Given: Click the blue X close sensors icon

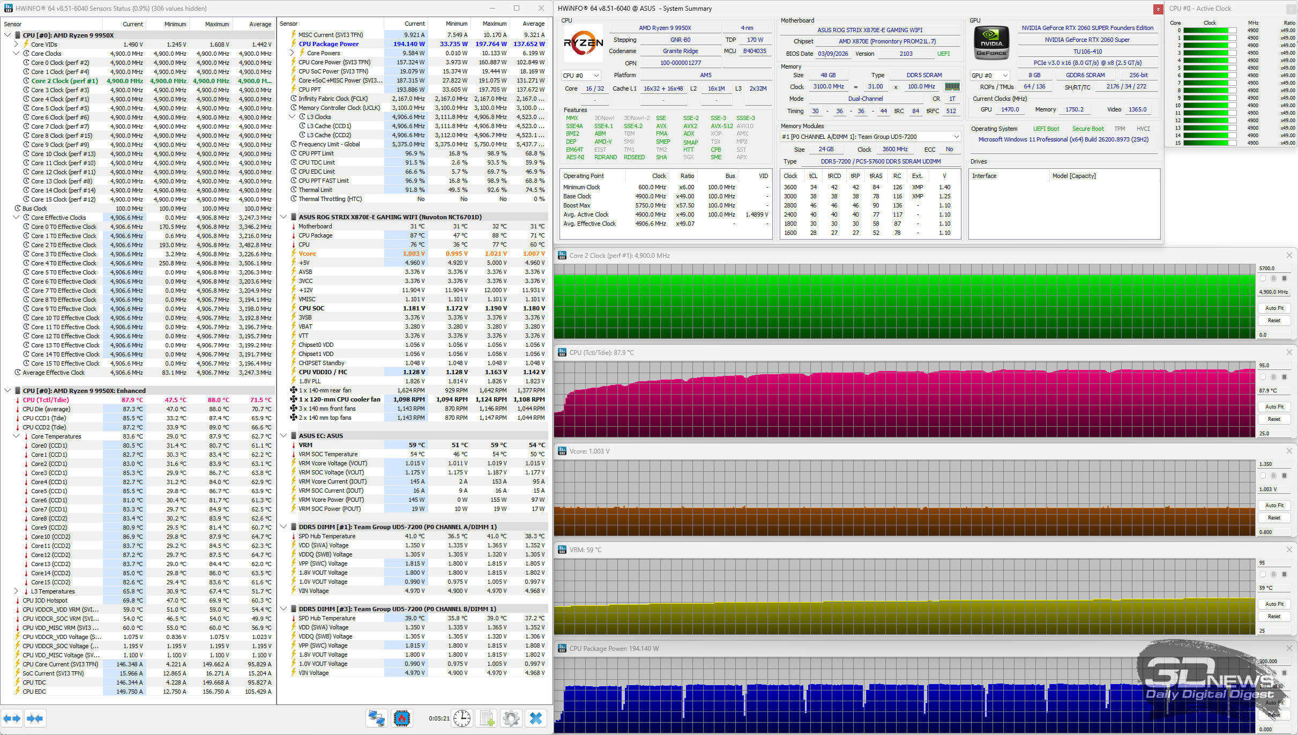Looking at the screenshot, I should [x=536, y=718].
